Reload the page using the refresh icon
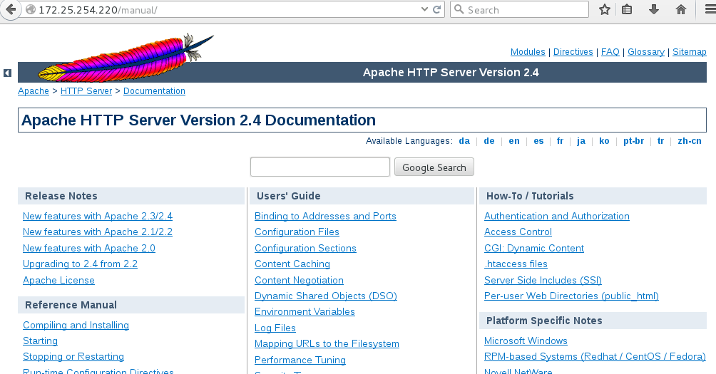 point(437,9)
